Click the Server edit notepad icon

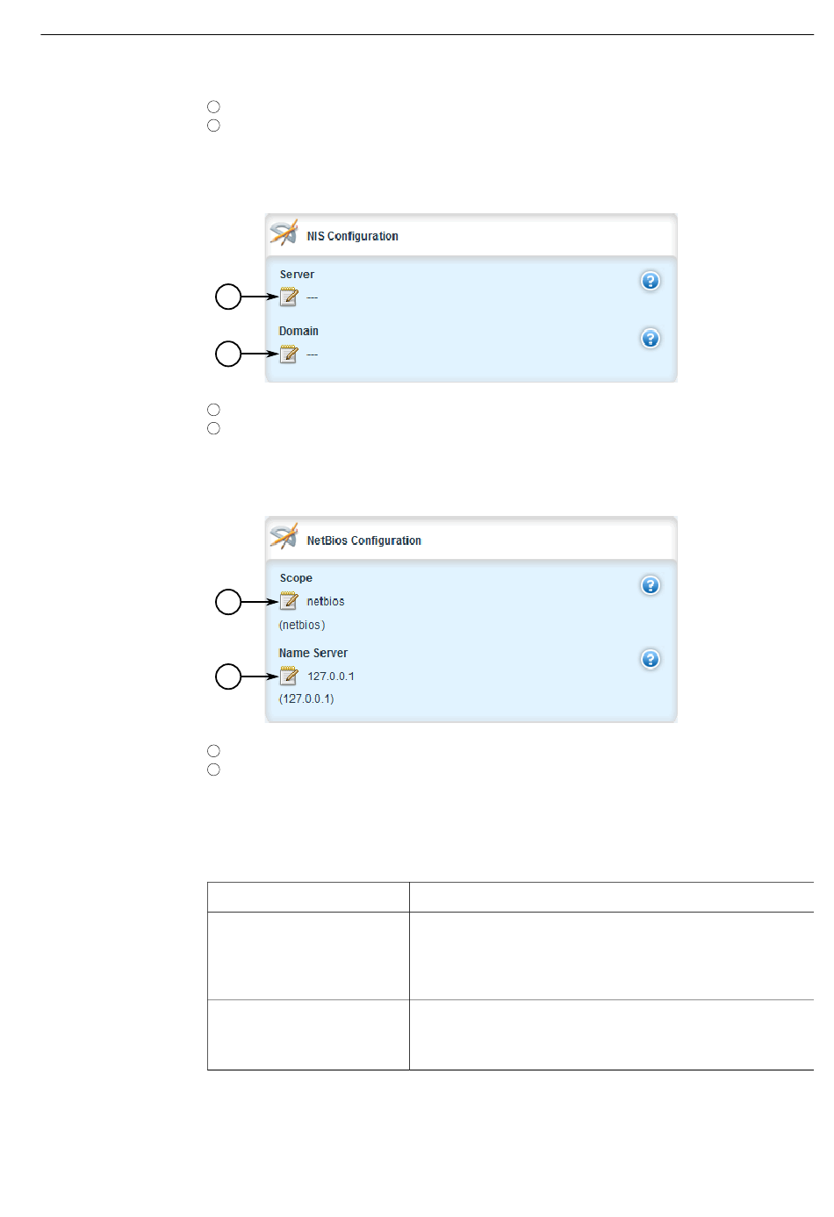(289, 297)
